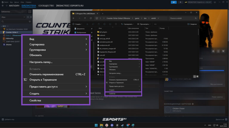Open the Создать dropdown in Explorer toolbar
This screenshot has height=128, width=229.
pos(78,24)
